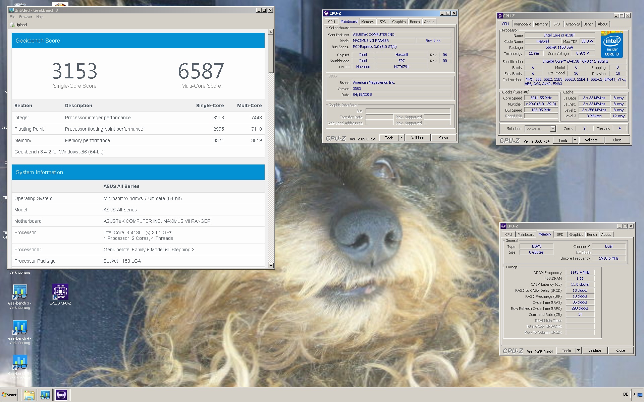Viewport: 644px width, 402px height.
Task: Click Geekbench scrollbar down arrow
Action: [x=271, y=266]
